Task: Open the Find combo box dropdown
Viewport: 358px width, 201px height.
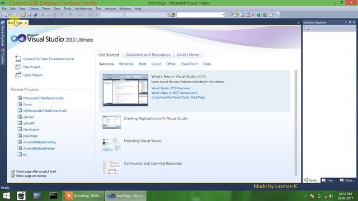Action: tap(223, 15)
